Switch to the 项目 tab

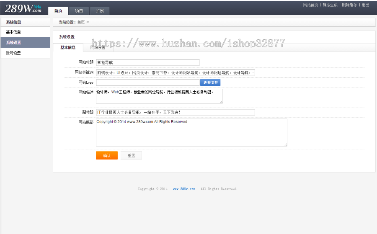click(79, 11)
